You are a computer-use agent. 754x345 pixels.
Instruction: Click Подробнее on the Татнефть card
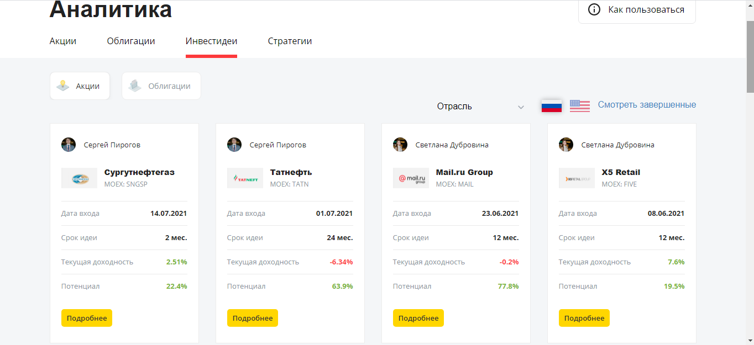pyautogui.click(x=252, y=318)
